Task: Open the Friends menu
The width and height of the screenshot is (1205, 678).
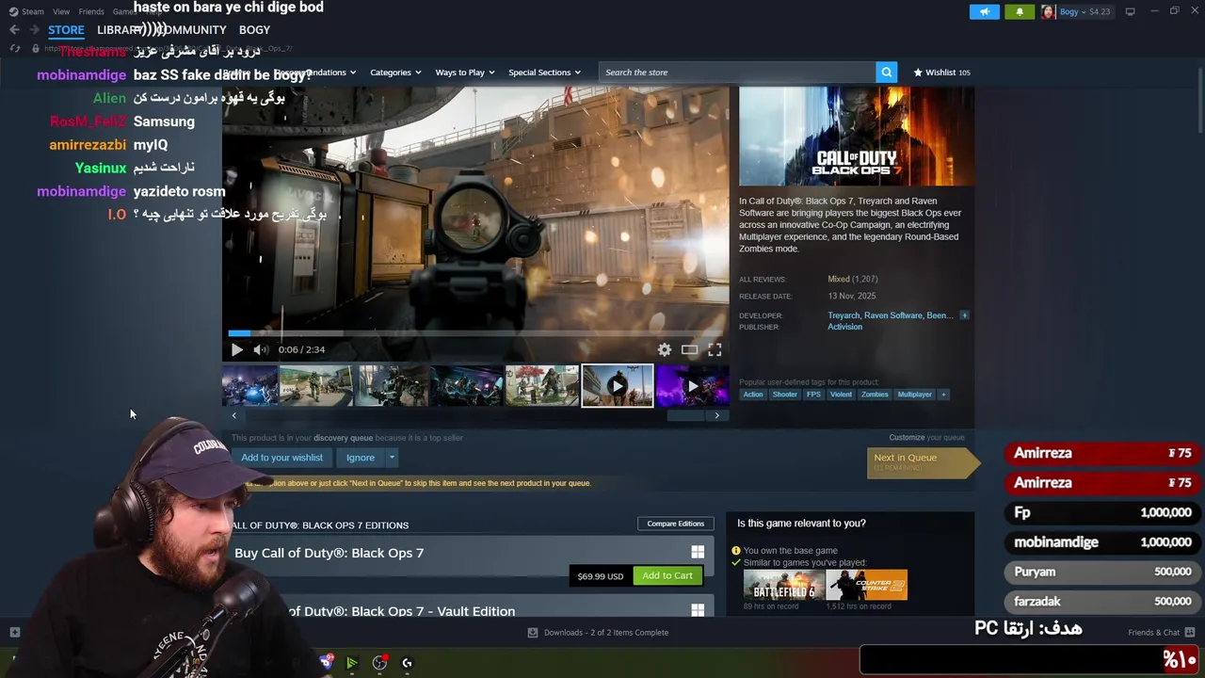Action: tap(91, 11)
